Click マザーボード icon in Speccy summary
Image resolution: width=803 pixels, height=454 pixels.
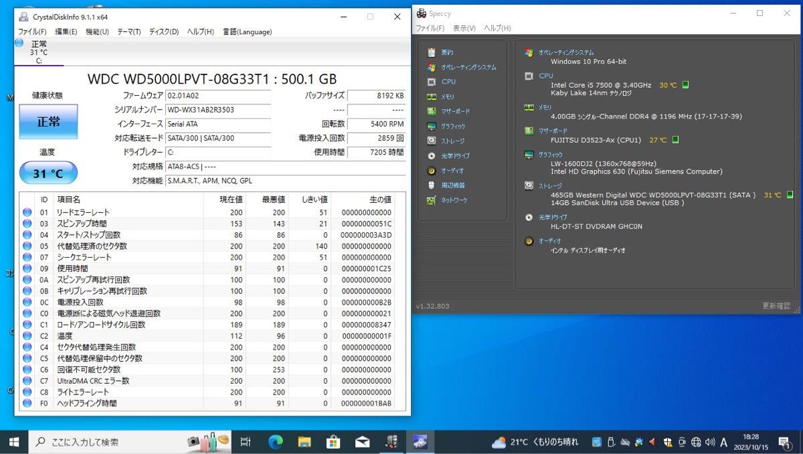[529, 131]
